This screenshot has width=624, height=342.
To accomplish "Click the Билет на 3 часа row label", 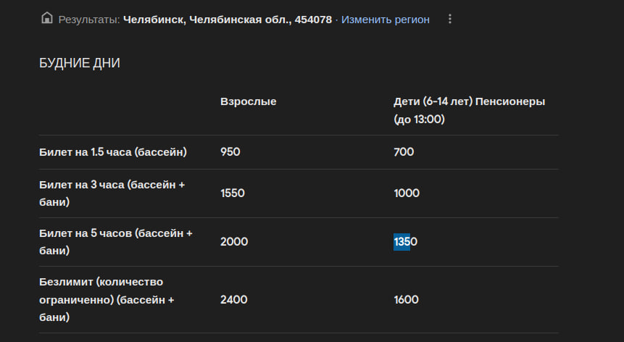I will [x=112, y=193].
